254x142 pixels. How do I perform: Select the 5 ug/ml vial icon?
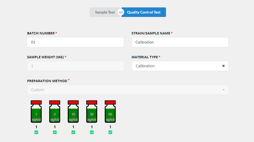(55, 112)
